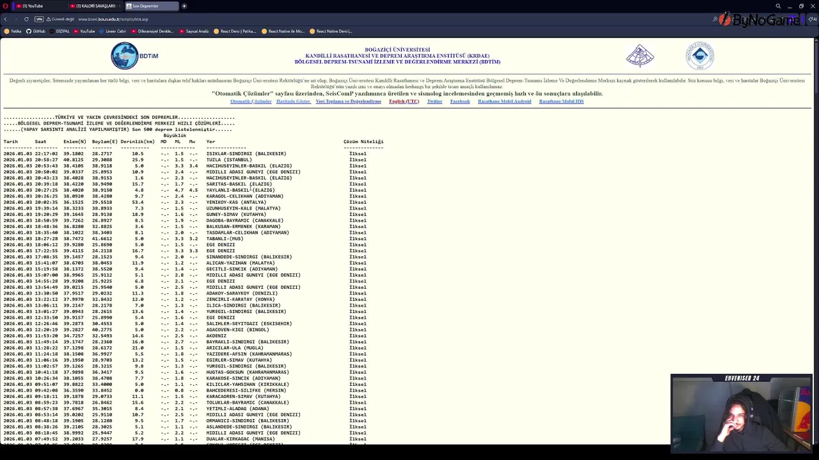Open the React Native ile Mo... bookmark

pos(283,31)
